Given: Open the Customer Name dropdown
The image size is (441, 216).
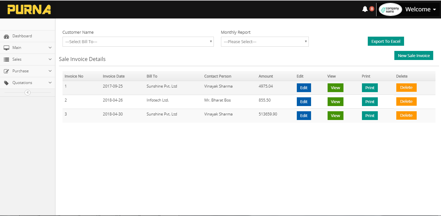Looking at the screenshot, I should (138, 42).
